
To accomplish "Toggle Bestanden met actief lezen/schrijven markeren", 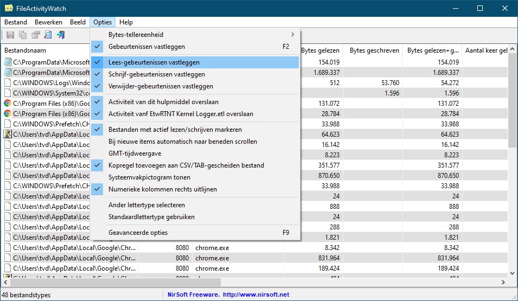I will (x=195, y=130).
